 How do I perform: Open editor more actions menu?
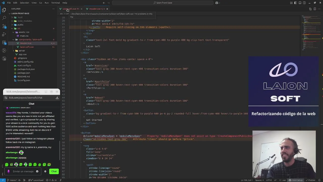pos(319,9)
